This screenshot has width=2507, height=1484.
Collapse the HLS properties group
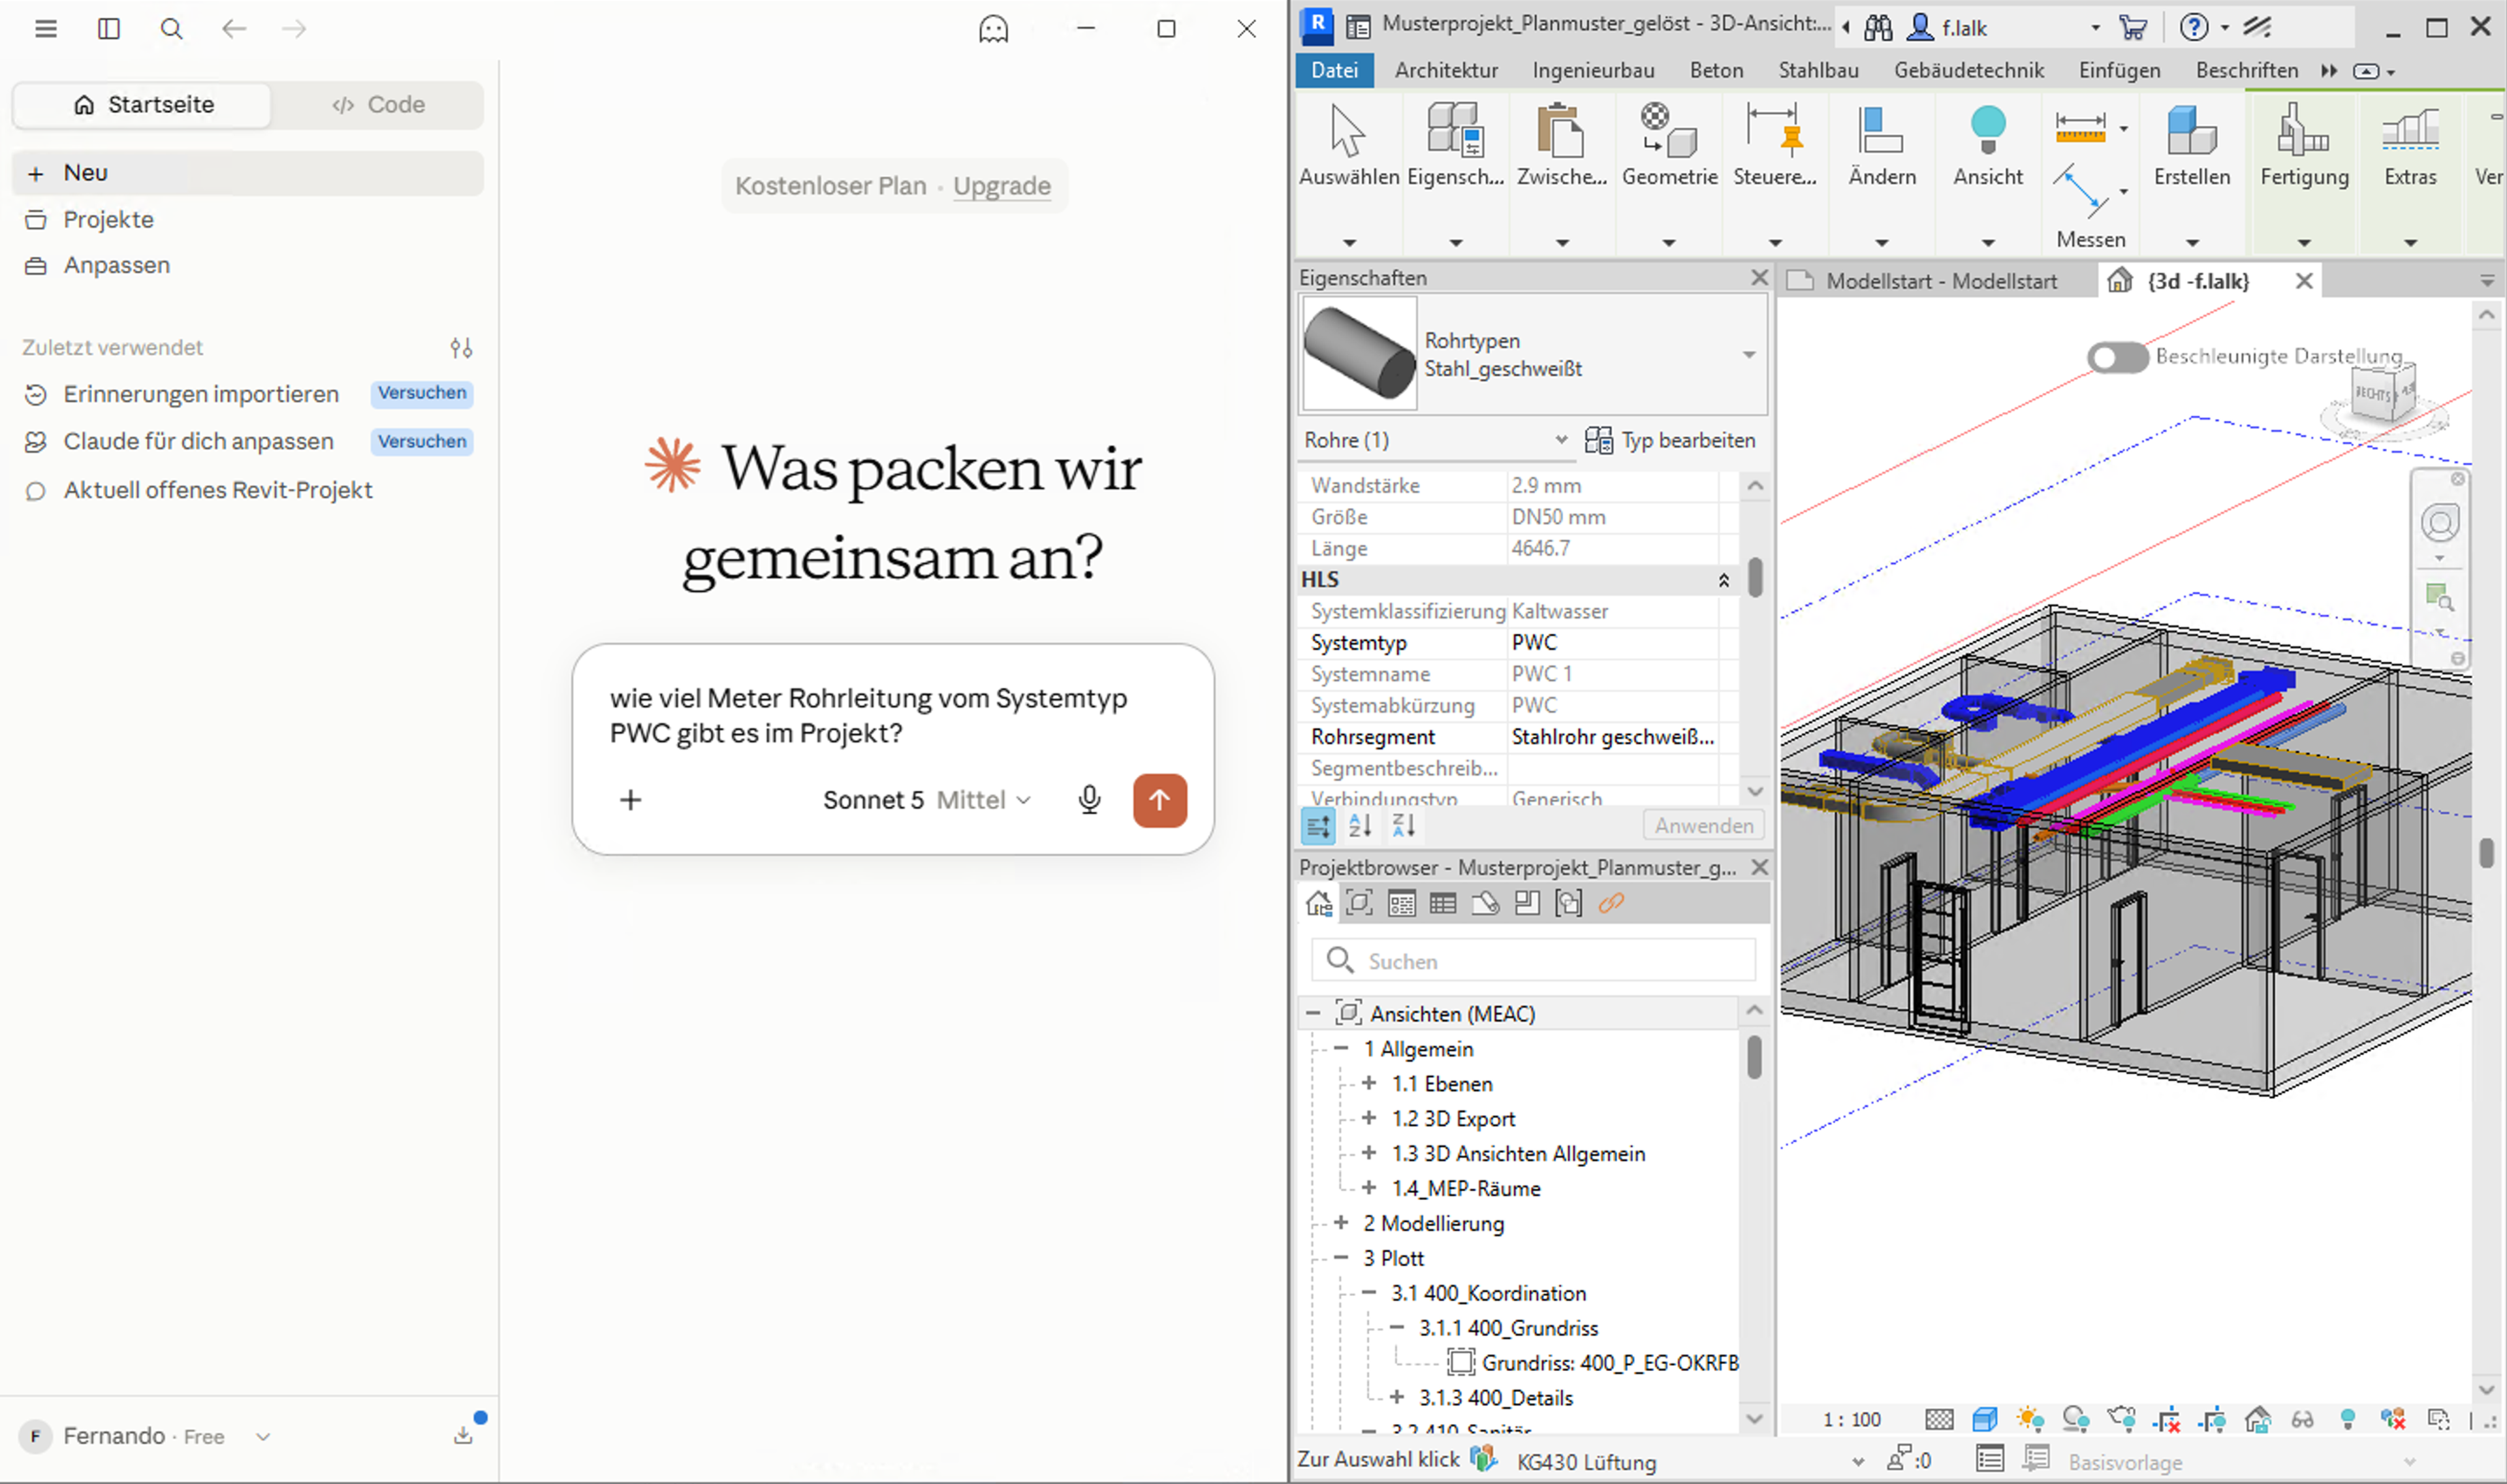[x=1723, y=580]
